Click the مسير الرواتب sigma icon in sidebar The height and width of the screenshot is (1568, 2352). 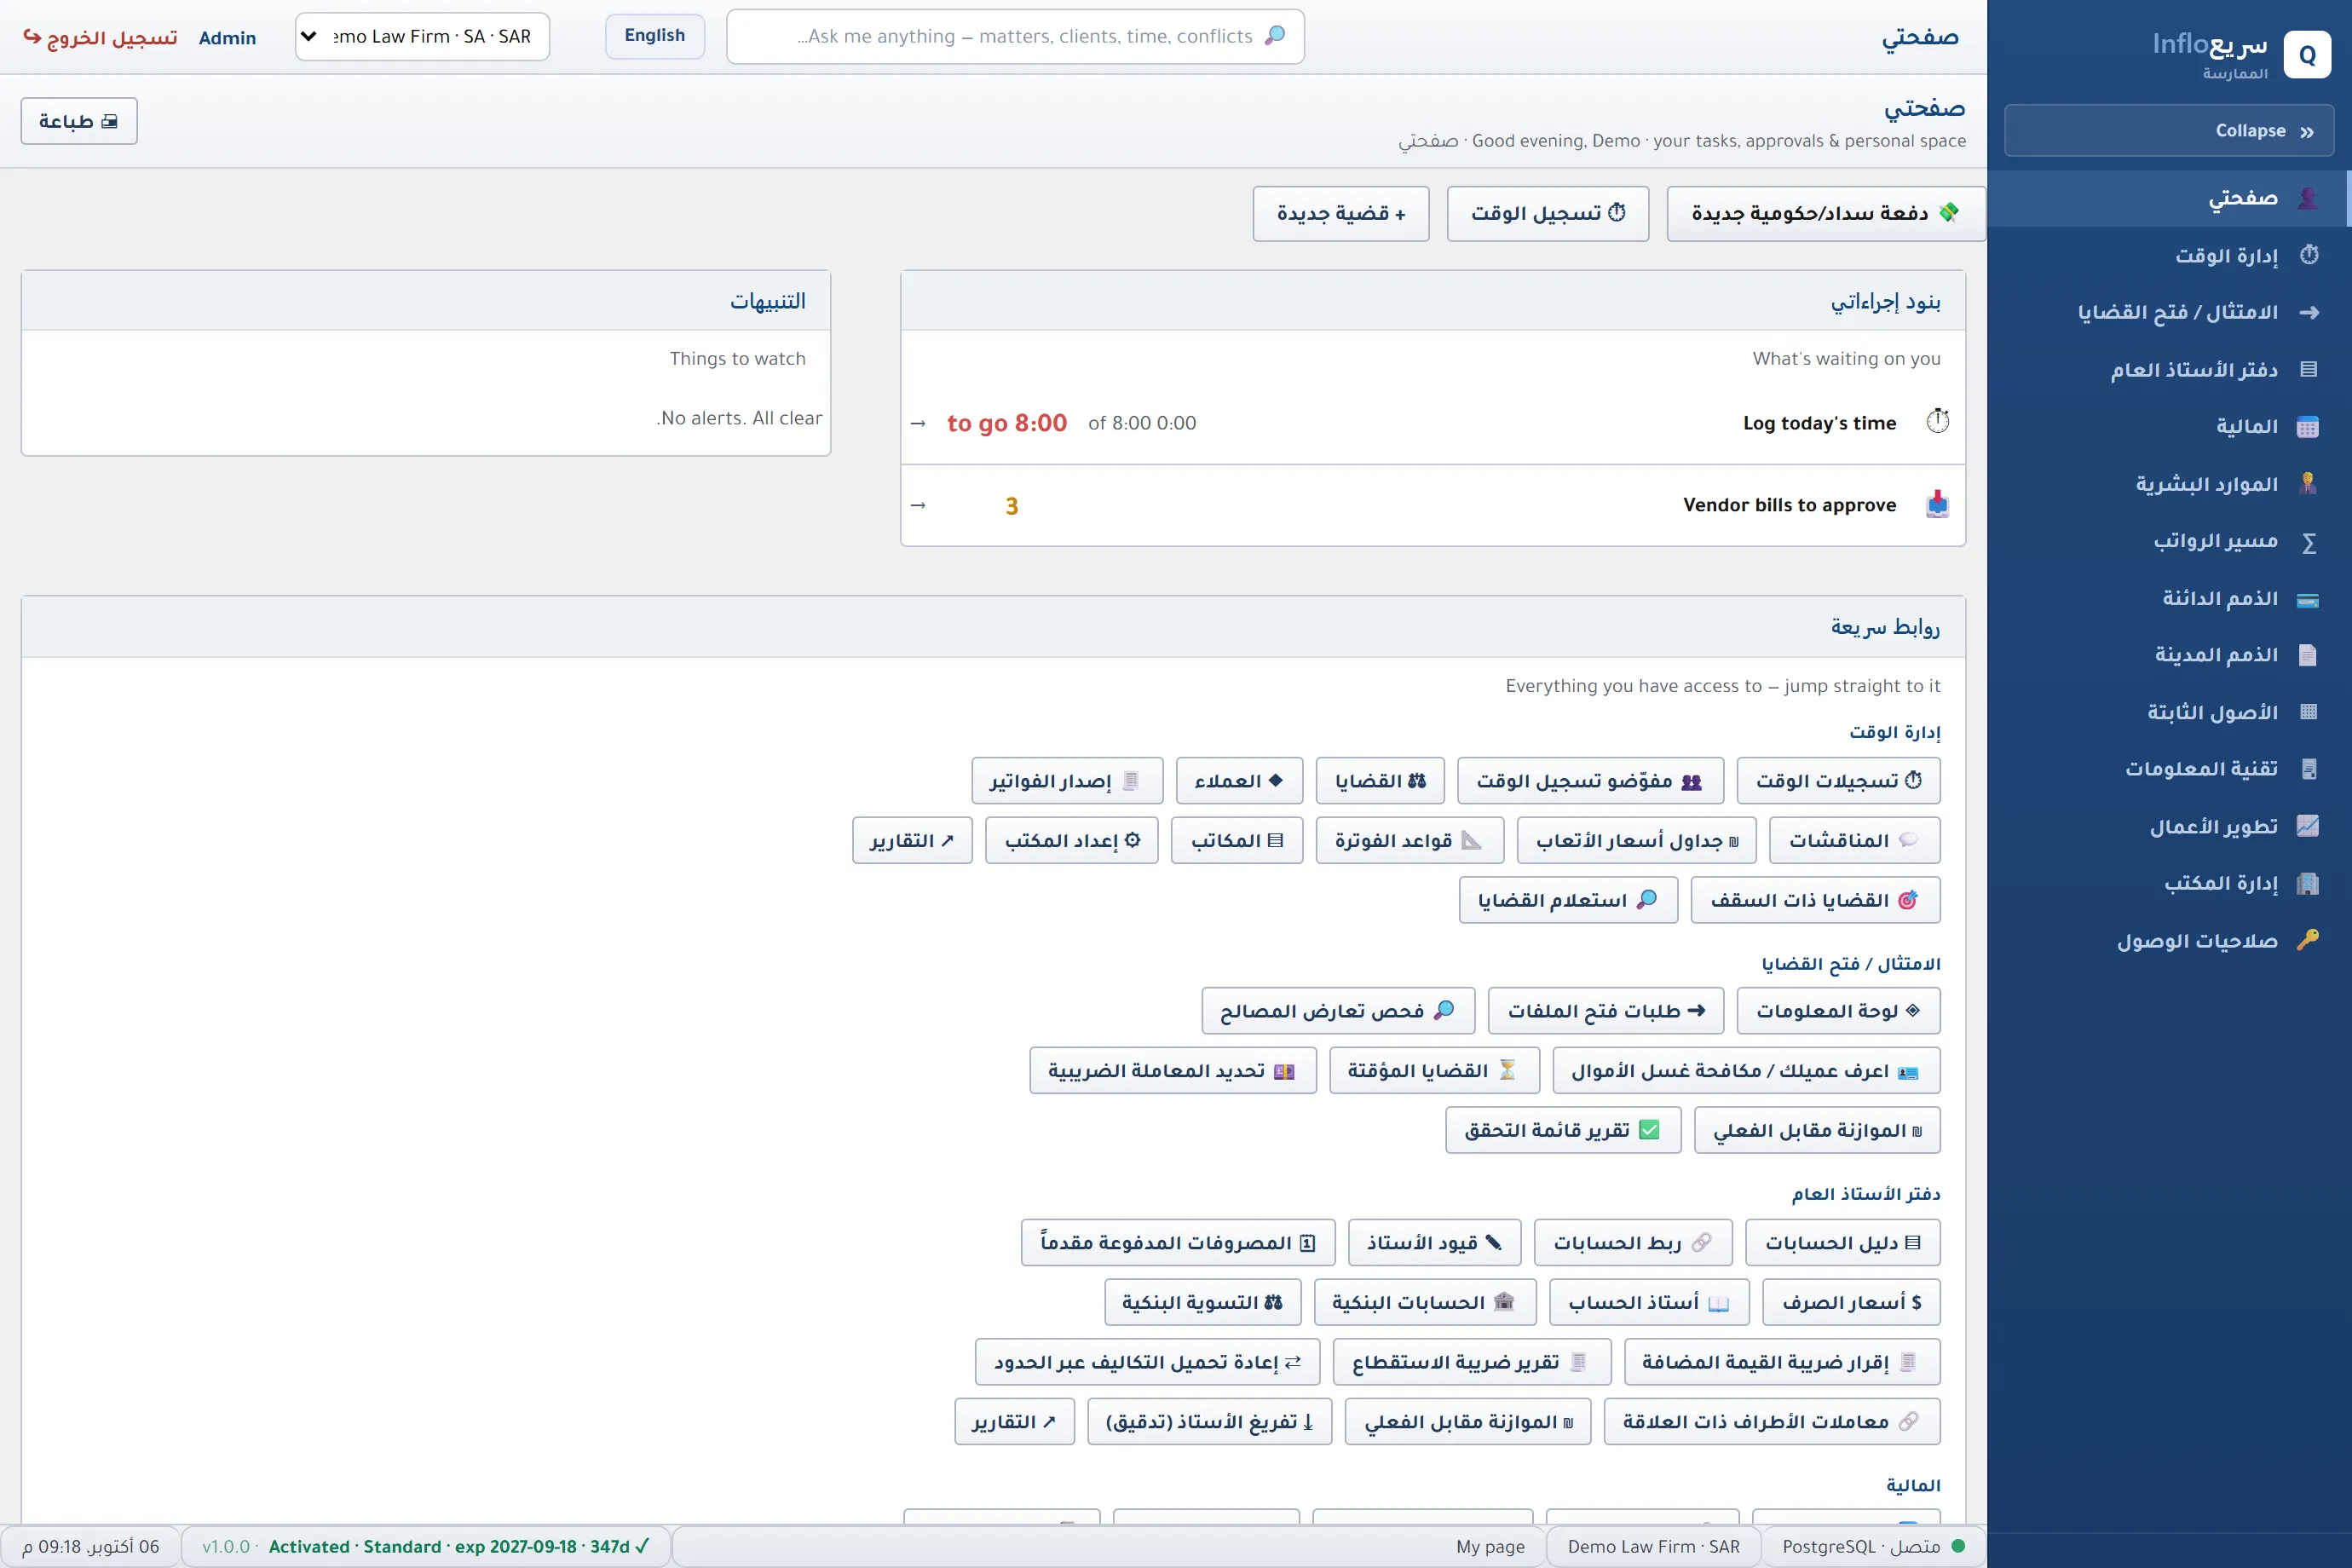[x=2308, y=542]
